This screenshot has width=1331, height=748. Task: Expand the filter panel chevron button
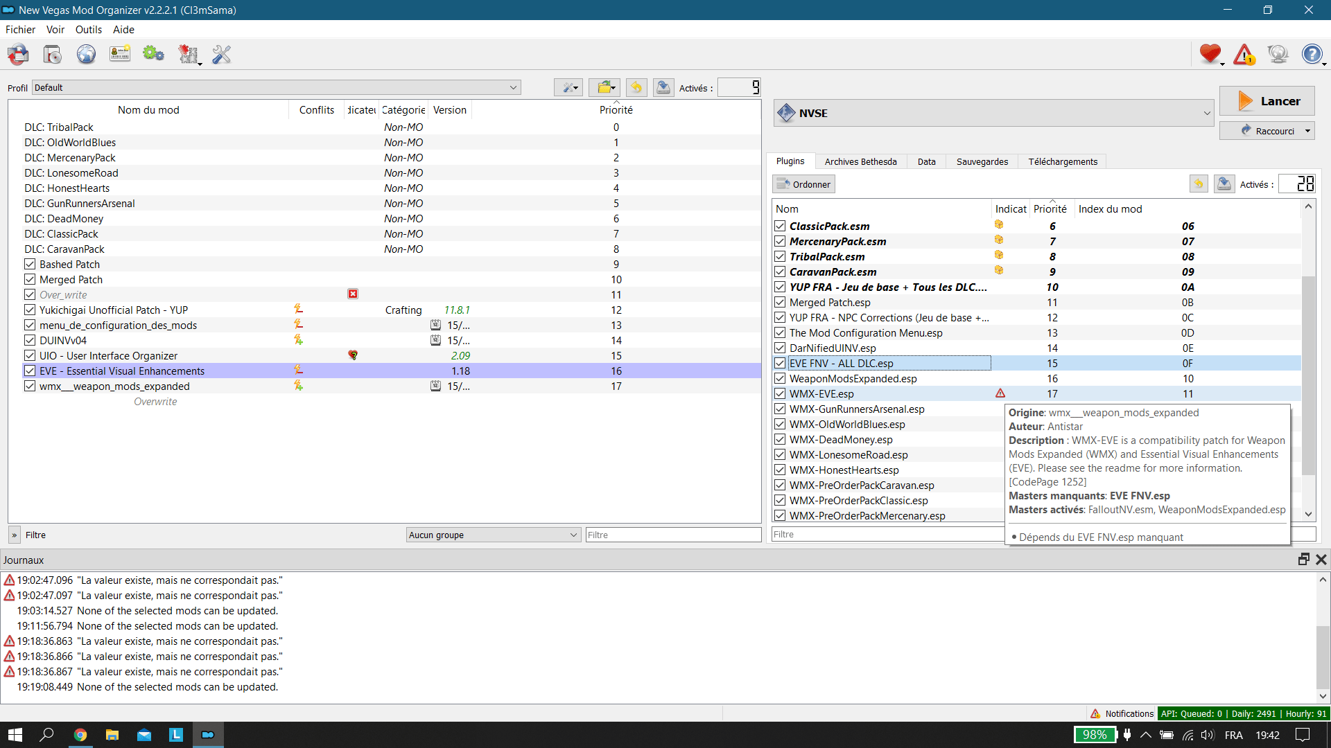(x=14, y=535)
